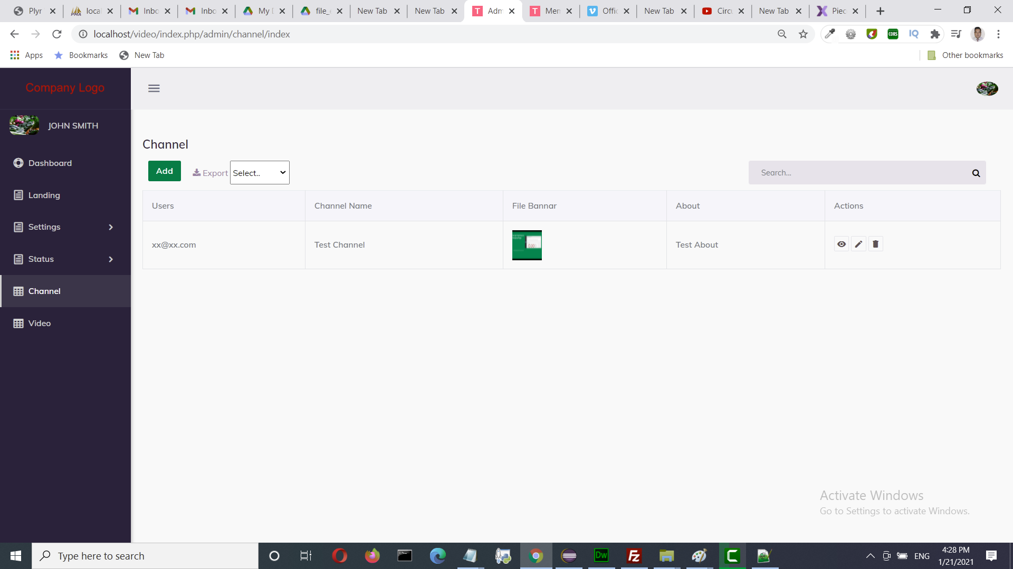View the Test Channel row
The image size is (1013, 569).
842,244
